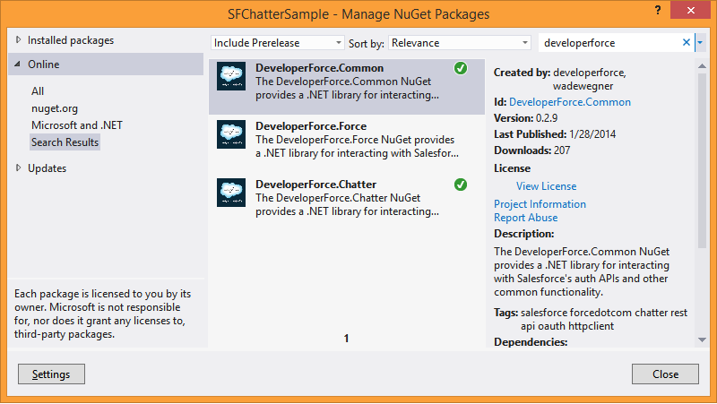Open the Sort by Relevance dropdown
717x404 pixels.
(459, 42)
